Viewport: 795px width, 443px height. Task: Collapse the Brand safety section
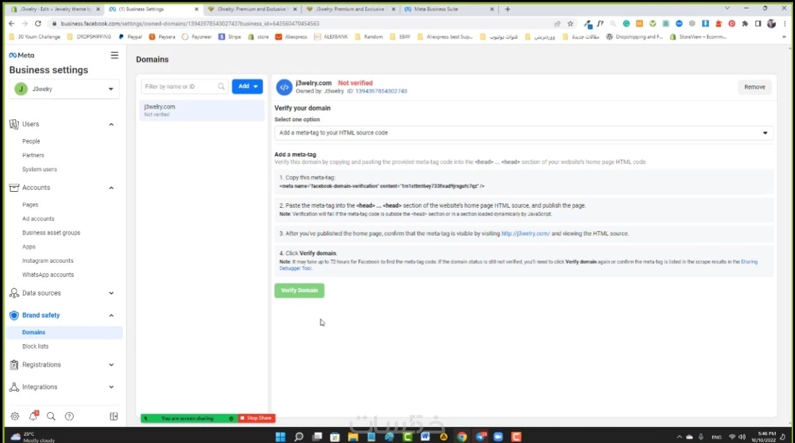tap(111, 315)
